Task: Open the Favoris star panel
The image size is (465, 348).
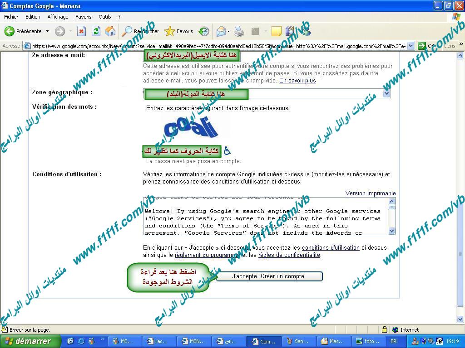Action: coord(179,31)
